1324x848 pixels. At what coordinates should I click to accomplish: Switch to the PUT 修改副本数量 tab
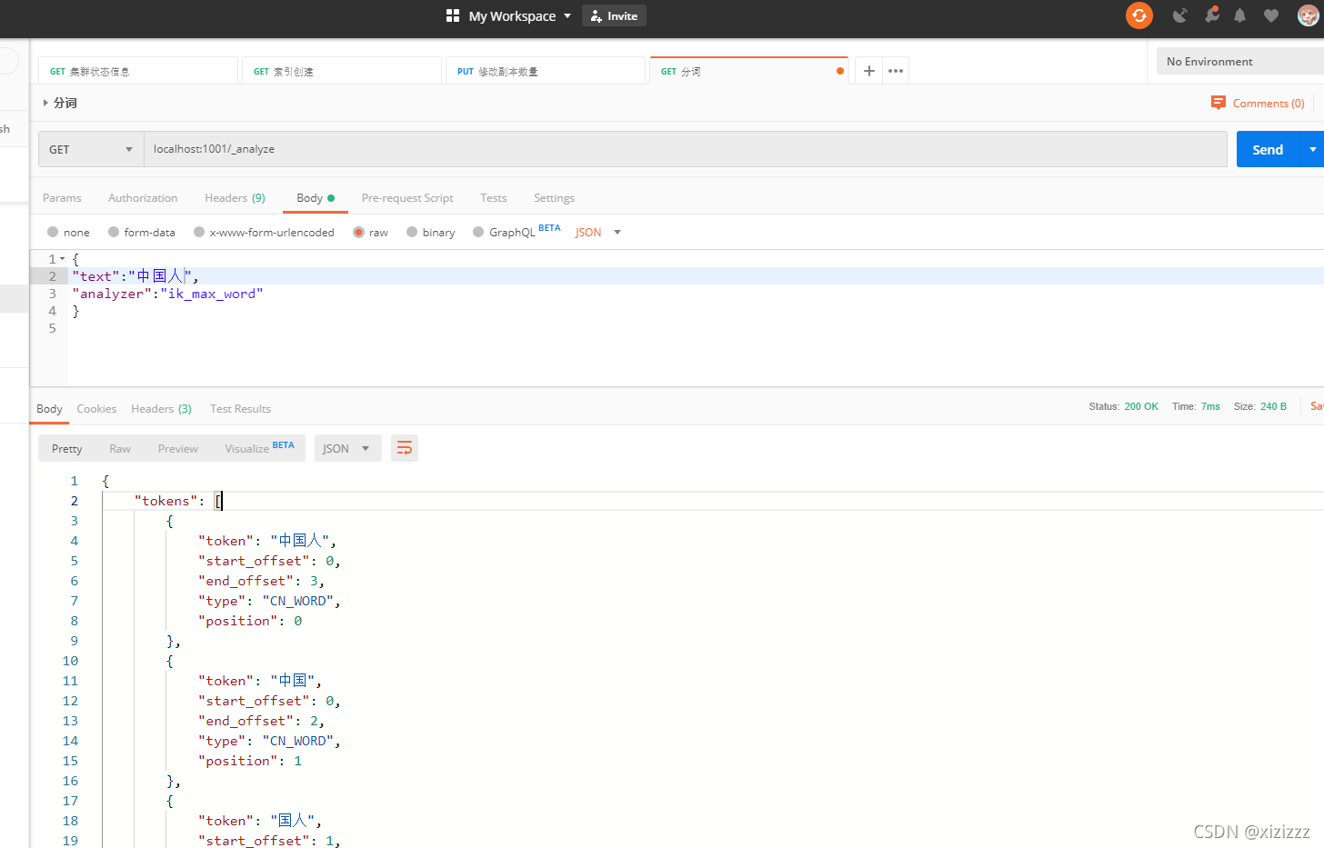[x=546, y=71]
